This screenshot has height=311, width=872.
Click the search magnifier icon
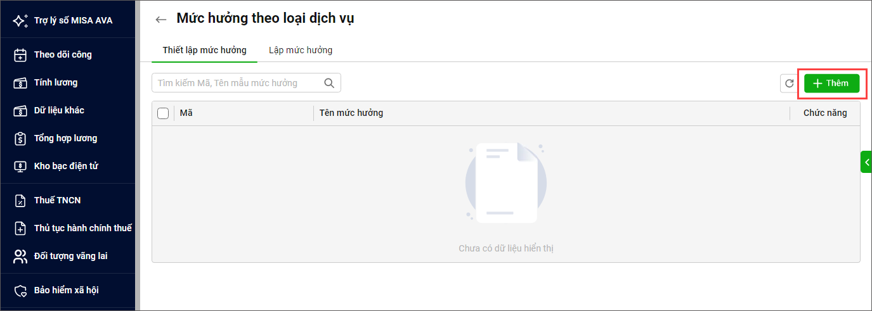pos(329,83)
